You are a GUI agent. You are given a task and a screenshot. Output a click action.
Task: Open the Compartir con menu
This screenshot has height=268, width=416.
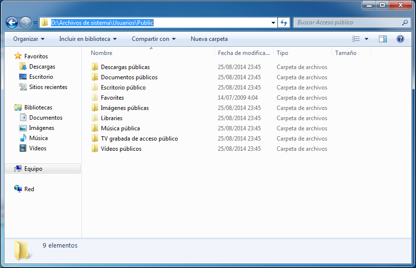154,39
